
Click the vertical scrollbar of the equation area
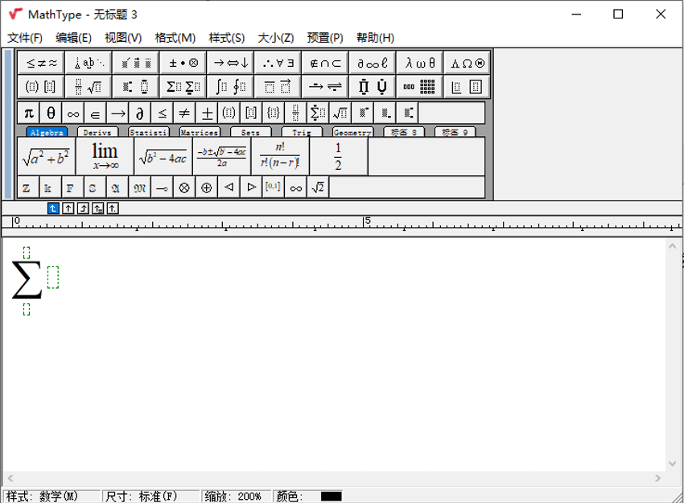(x=674, y=354)
